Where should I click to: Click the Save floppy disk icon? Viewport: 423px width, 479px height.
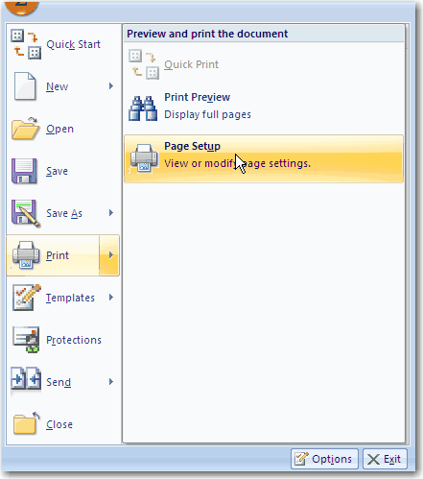coord(24,171)
